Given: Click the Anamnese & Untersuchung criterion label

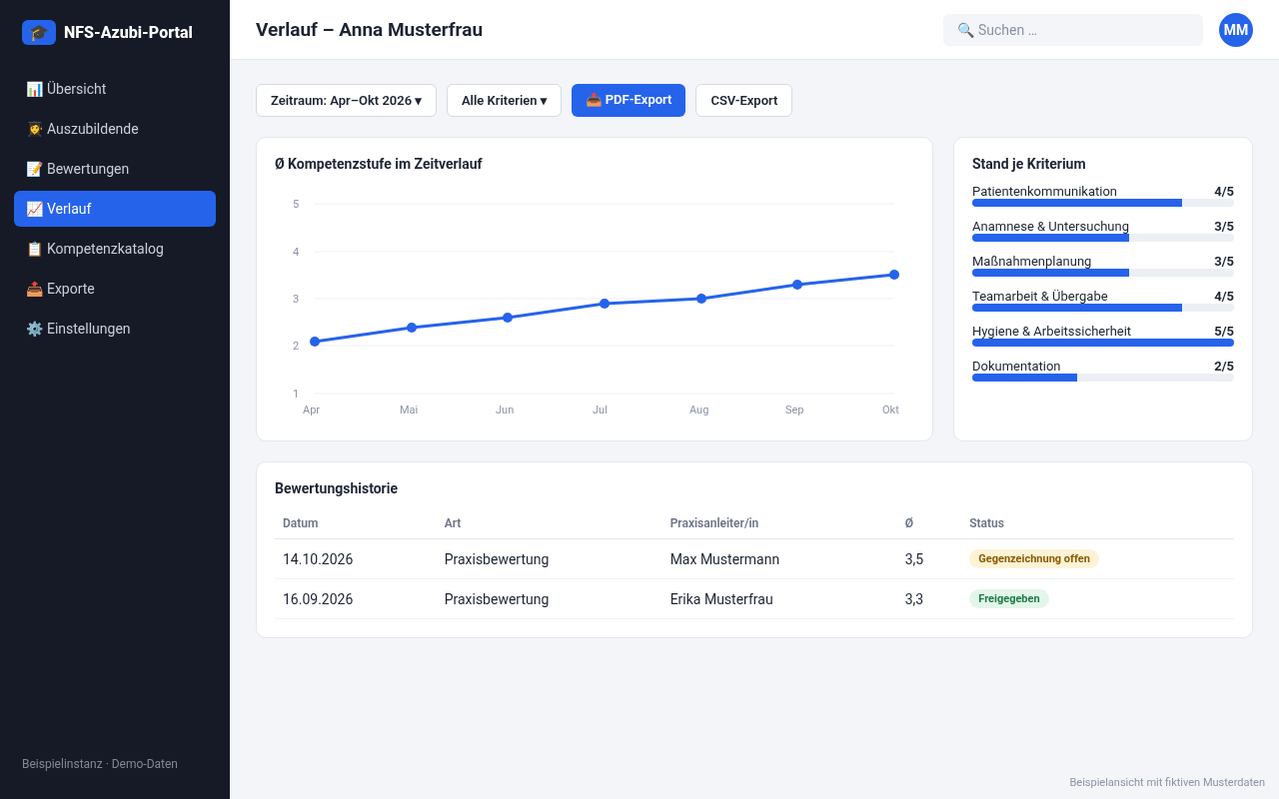Looking at the screenshot, I should pos(1050,227).
